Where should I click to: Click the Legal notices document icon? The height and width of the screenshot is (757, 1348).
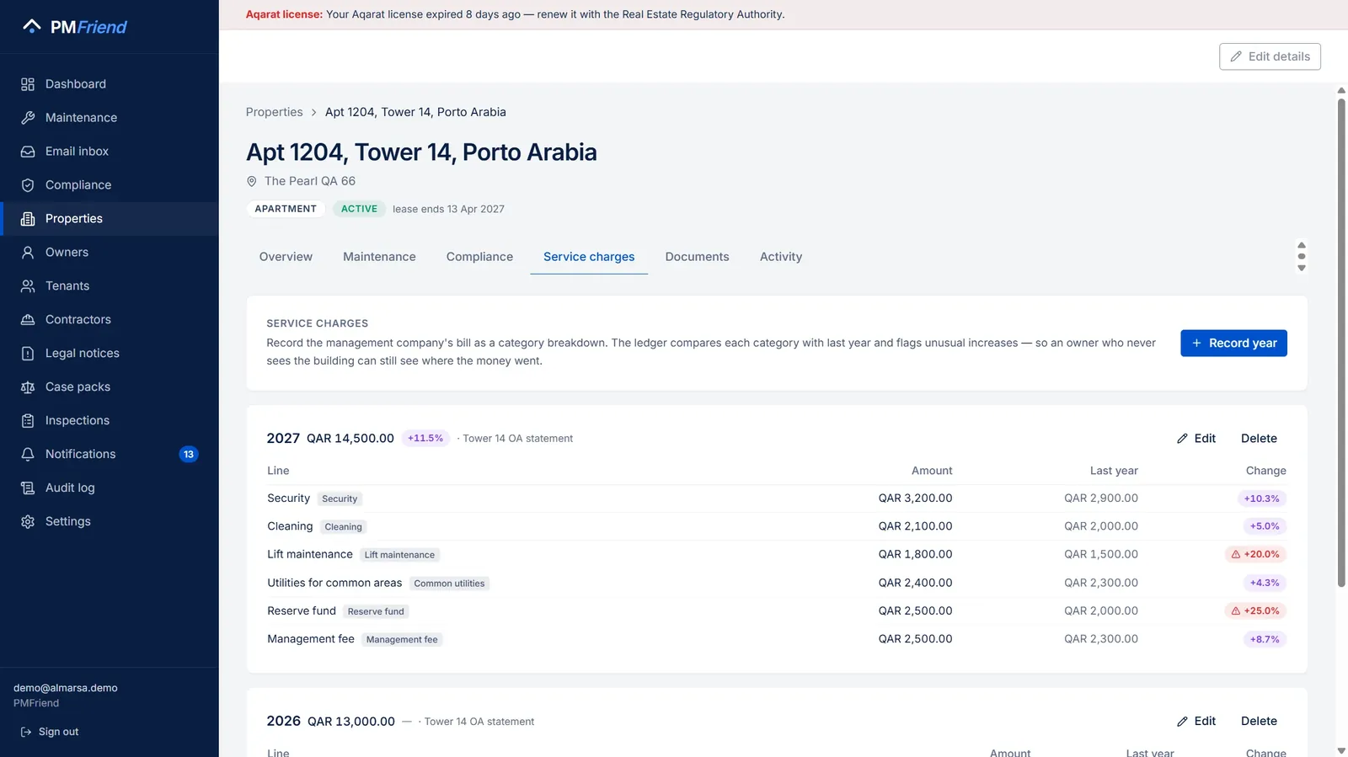point(28,354)
